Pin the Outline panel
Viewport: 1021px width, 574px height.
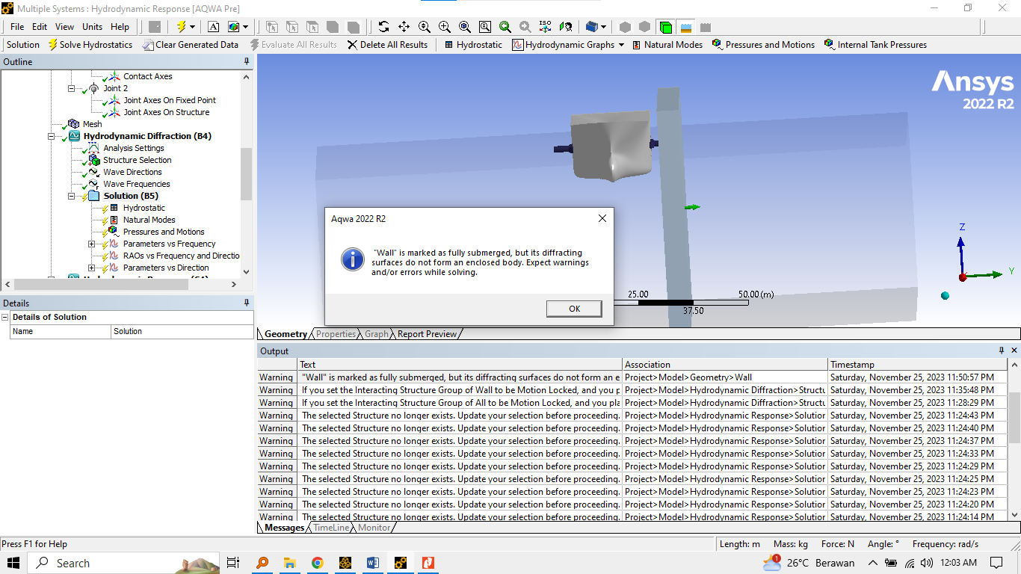[247, 62]
